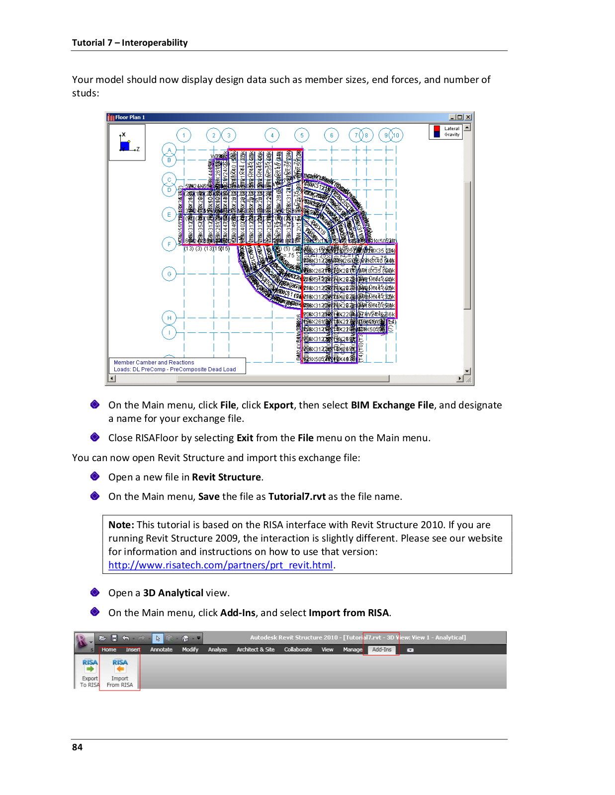Click the "Tutorial 7 – Interoperability" page header

[130, 43]
